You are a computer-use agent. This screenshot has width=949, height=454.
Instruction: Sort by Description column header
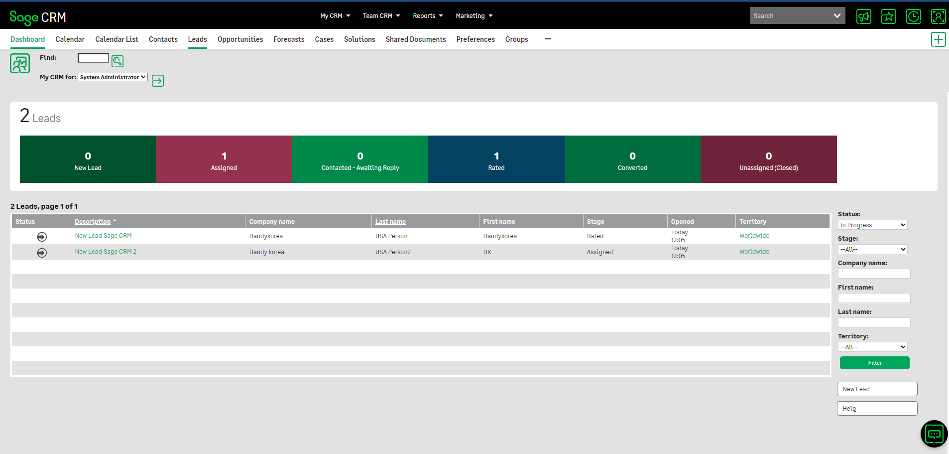click(93, 222)
